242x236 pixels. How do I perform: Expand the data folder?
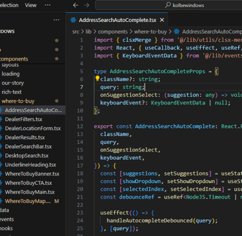click(x=5, y=210)
